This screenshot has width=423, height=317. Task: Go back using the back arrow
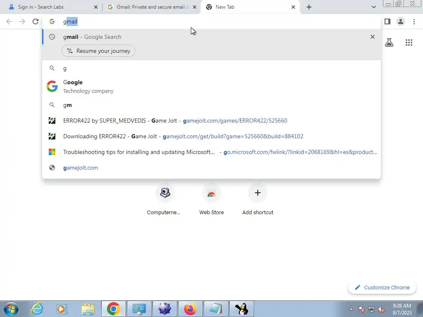pos(9,21)
